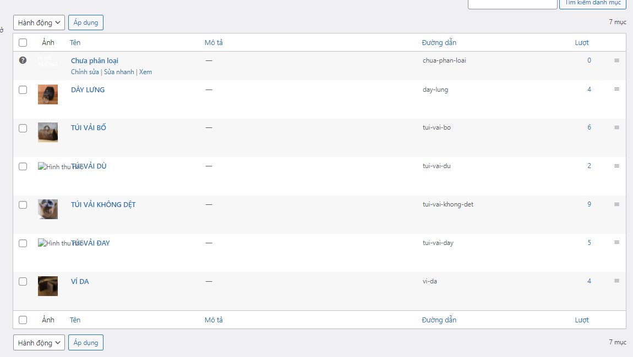The height and width of the screenshot is (357, 633).
Task: Open the bottom Hành động dropdown
Action: [39, 343]
